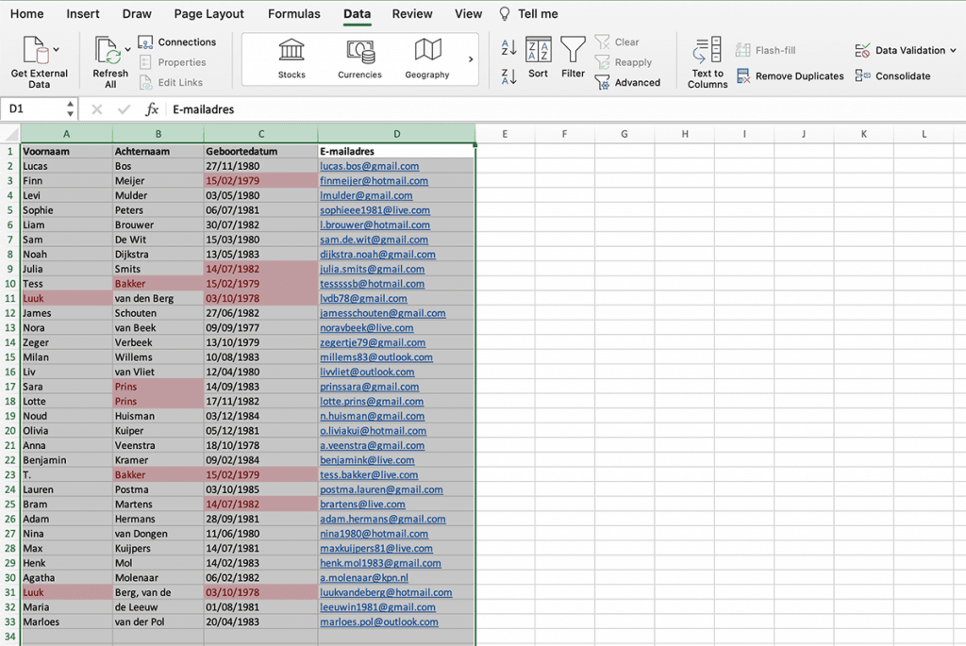Open lucas.bos@gmail.com hyperlink
966x646 pixels.
click(369, 165)
